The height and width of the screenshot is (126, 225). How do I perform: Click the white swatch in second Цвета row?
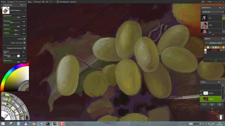(x=205, y=50)
